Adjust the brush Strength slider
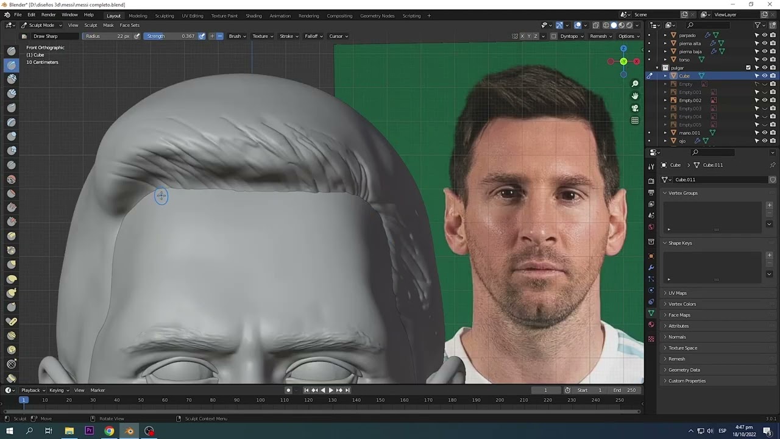The height and width of the screenshot is (439, 780). click(x=171, y=36)
